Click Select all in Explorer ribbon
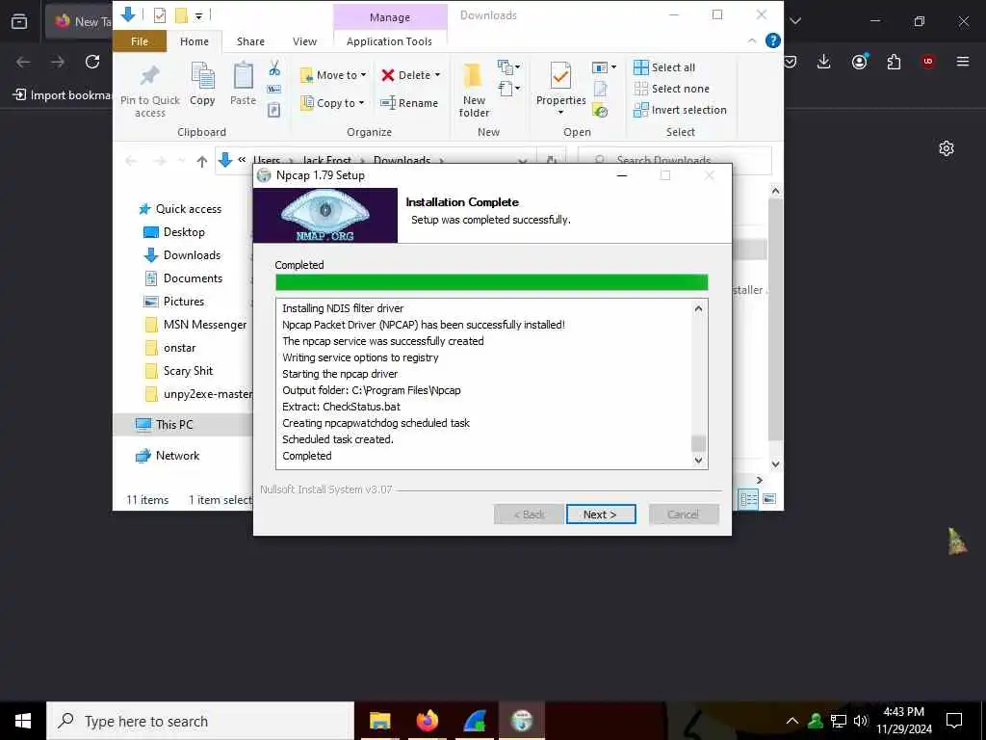Viewport: 986px width, 740px height. [x=664, y=67]
